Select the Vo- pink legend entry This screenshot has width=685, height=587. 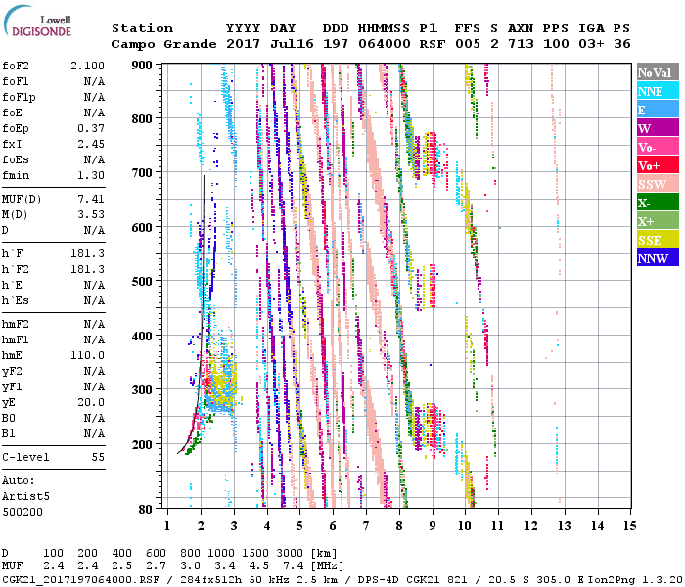658,148
